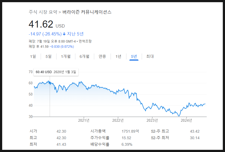Click the 최저 value 41.43

(x=61, y=144)
